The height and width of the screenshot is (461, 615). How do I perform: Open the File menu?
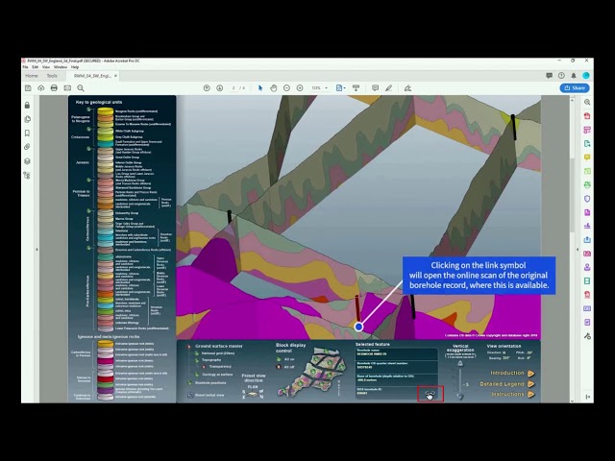(26, 67)
